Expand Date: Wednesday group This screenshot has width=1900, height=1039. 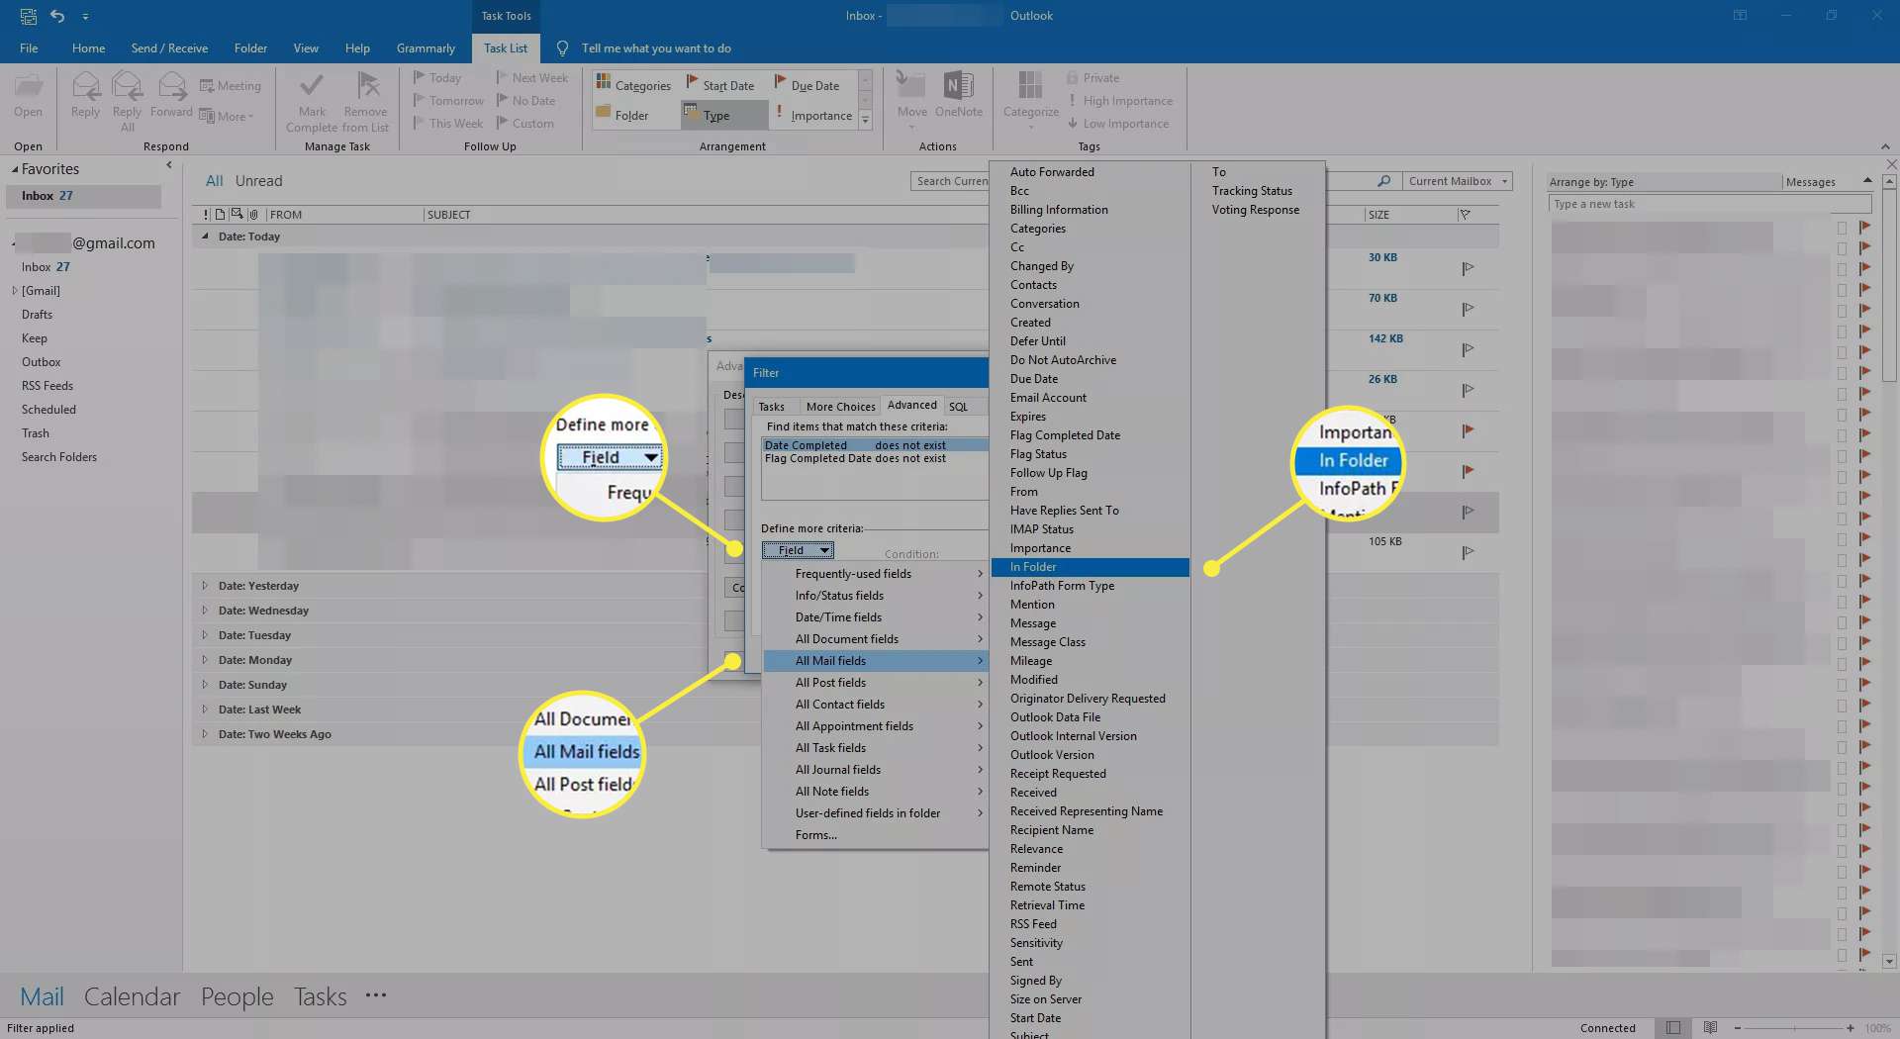coord(205,611)
